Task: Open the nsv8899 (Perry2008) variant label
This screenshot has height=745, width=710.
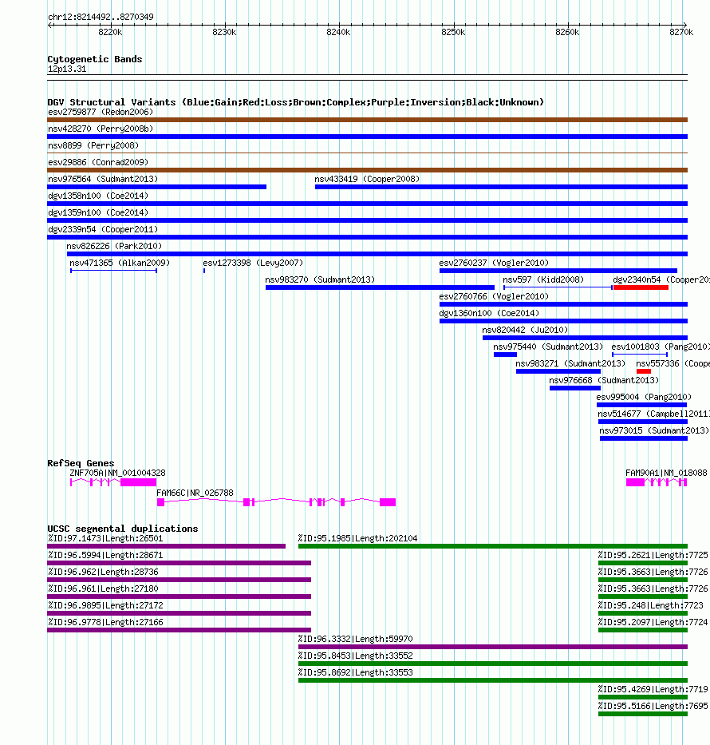Action: (93, 145)
